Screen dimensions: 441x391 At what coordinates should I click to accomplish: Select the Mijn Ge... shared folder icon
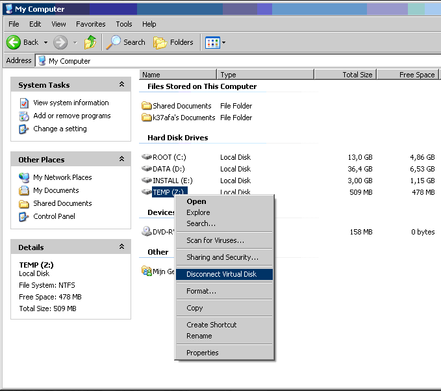[x=147, y=271]
